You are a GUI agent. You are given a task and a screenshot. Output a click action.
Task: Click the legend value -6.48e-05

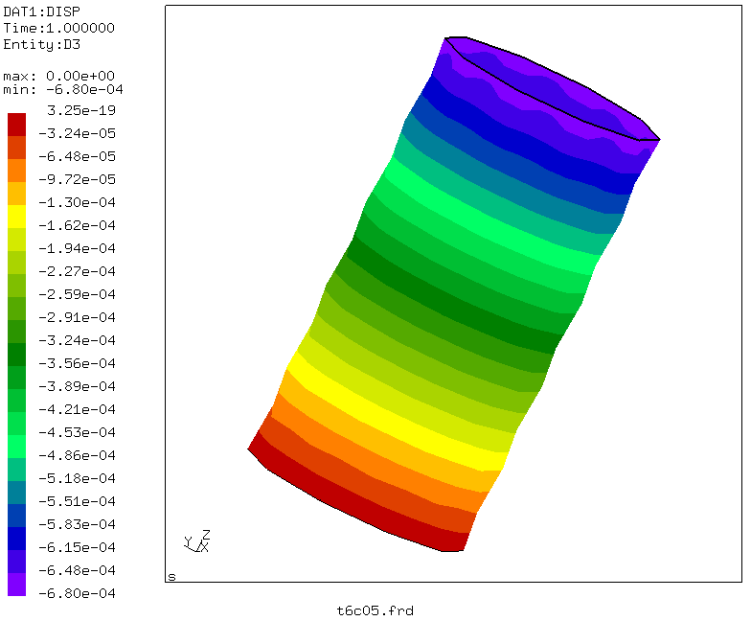click(x=77, y=156)
